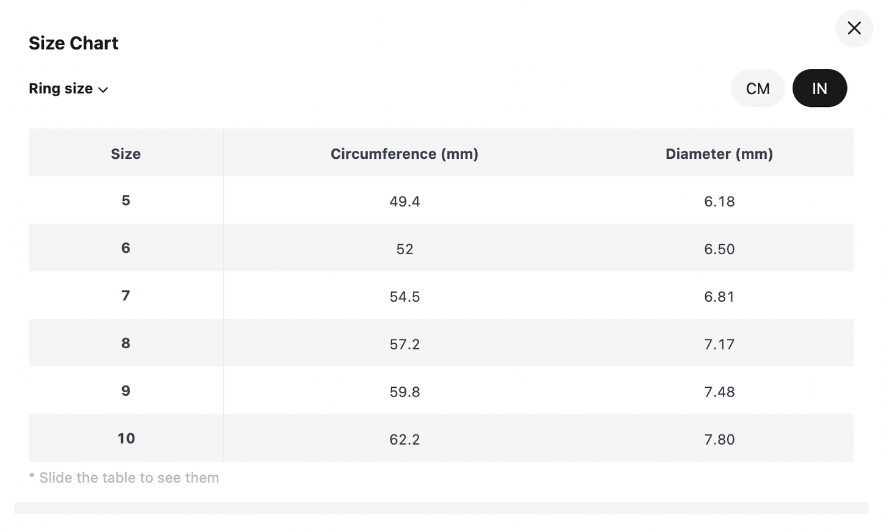The width and height of the screenshot is (883, 532).
Task: Click the Diameter (mm) column header
Action: tap(719, 153)
